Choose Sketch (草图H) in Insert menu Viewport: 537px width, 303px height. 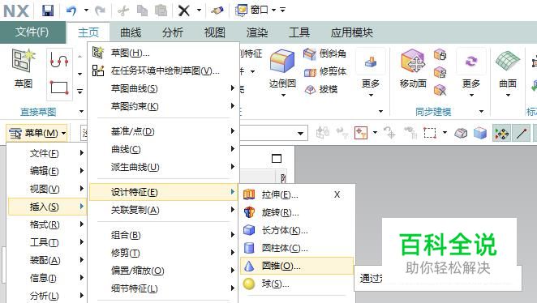pos(164,53)
